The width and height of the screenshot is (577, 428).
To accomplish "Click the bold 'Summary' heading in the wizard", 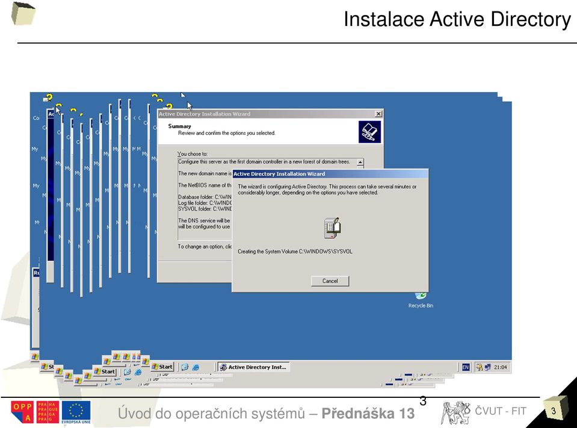I will pos(179,126).
